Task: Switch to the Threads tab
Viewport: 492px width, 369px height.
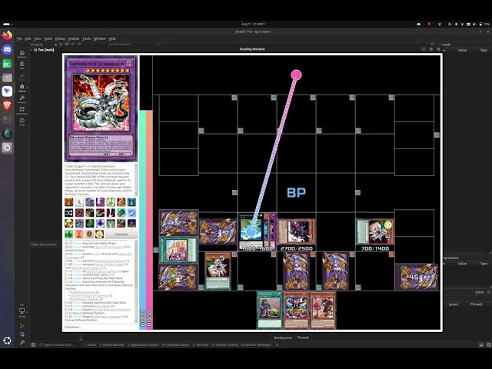Action: coord(303,337)
